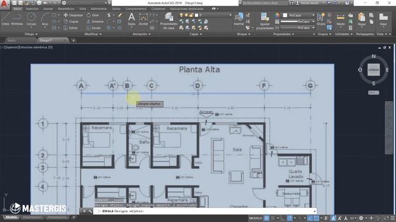Expand the Modificar panel
This screenshot has height=222, width=396.
pos(93,34)
